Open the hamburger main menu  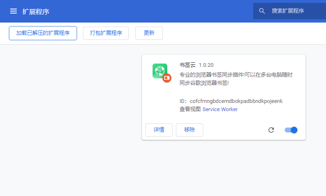pos(13,11)
